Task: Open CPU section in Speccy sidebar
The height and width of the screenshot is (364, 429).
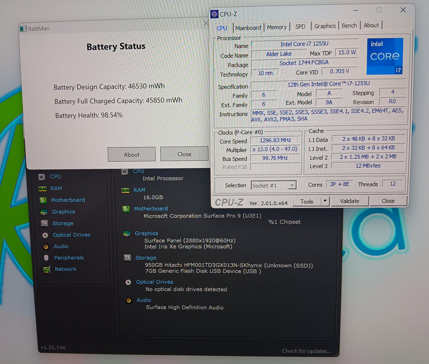Action: click(x=55, y=177)
